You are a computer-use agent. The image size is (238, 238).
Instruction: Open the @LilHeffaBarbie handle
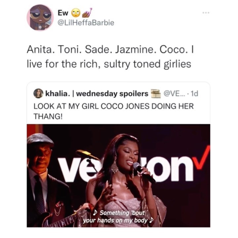[x=86, y=23]
